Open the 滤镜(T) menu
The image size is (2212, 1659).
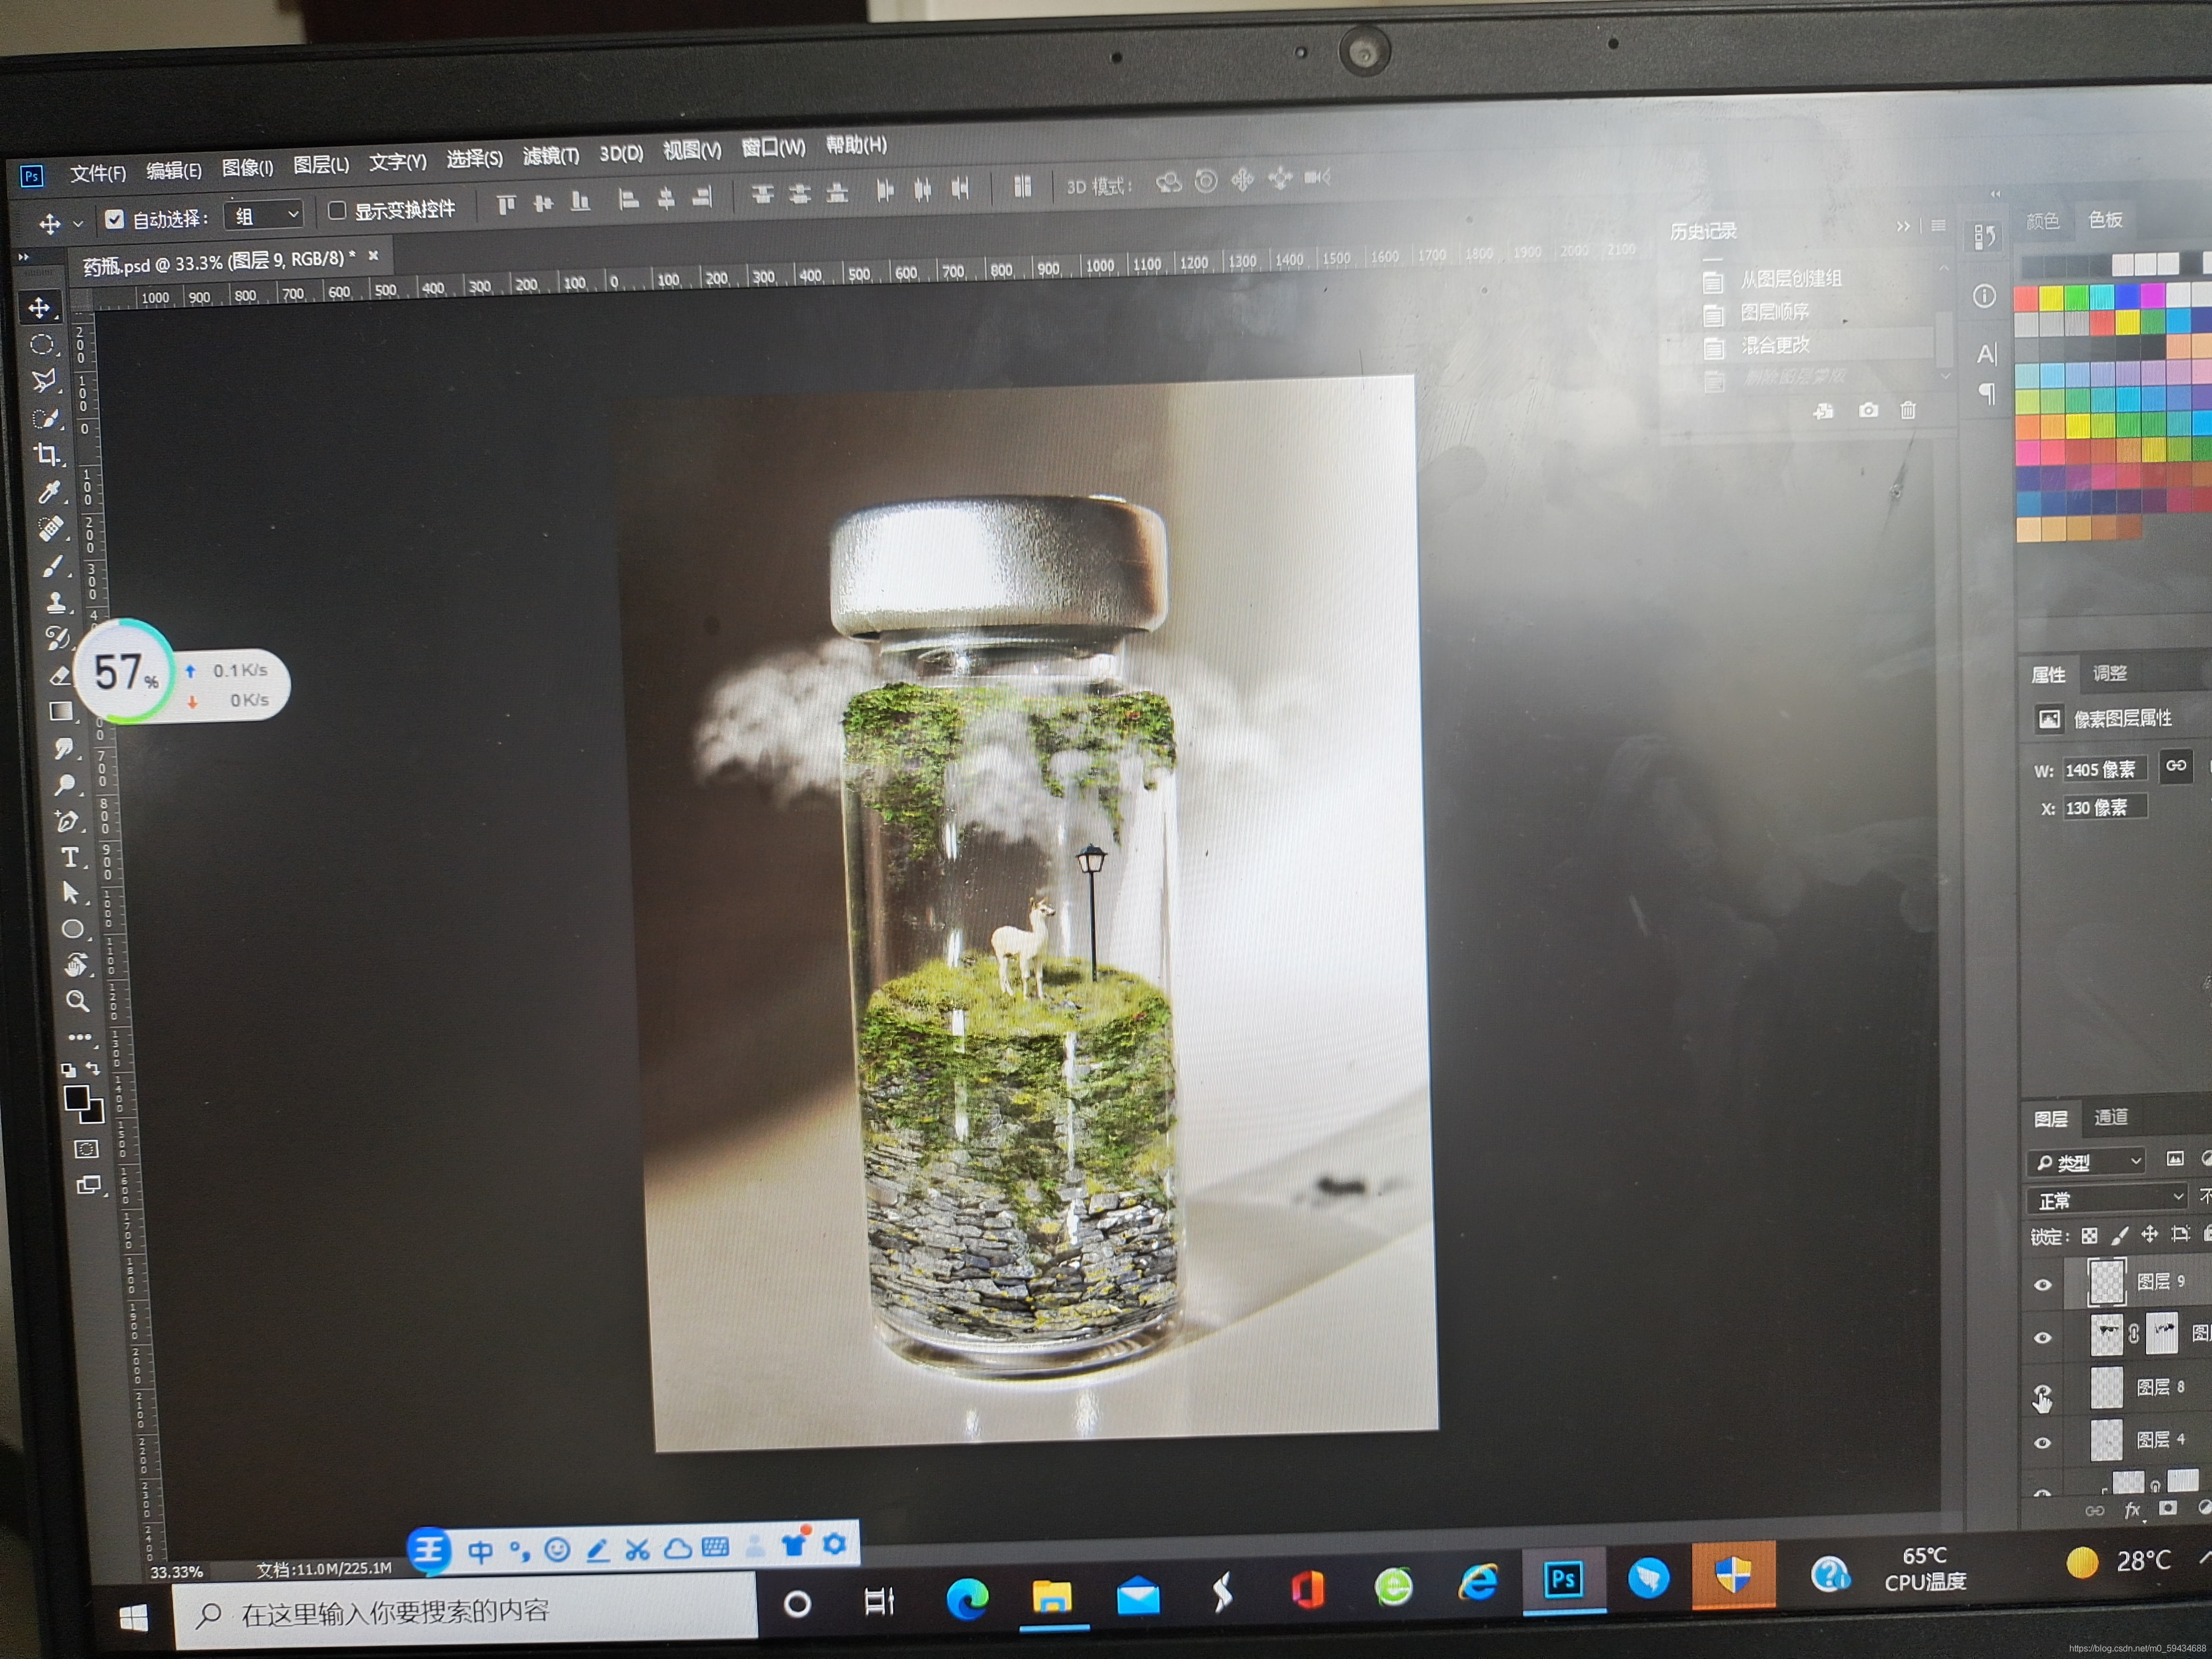pos(550,156)
